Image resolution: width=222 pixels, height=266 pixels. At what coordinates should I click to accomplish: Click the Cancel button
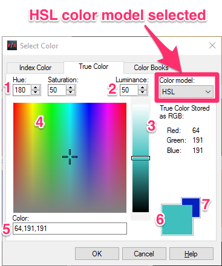[144, 254]
